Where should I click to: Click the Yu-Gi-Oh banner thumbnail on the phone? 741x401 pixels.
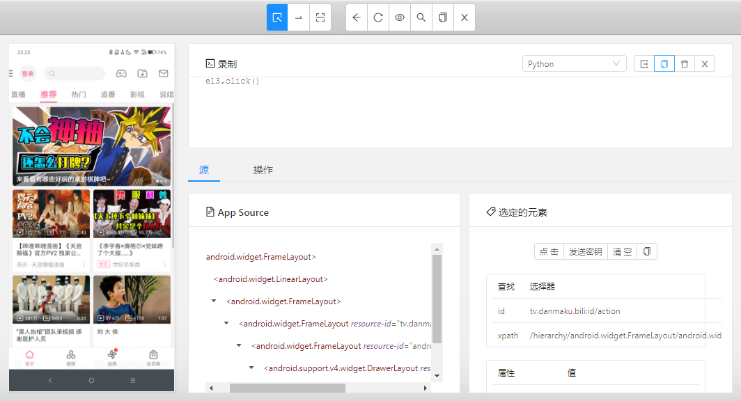(91, 146)
